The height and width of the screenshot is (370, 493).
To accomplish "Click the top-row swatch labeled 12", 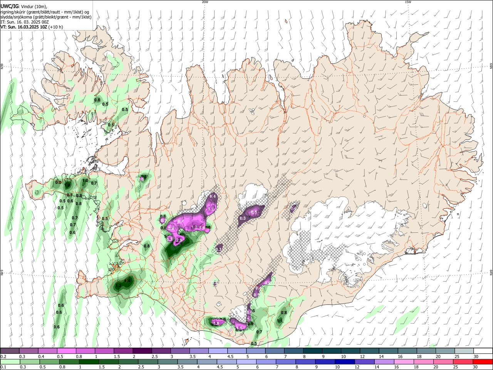I will click(x=369, y=351).
